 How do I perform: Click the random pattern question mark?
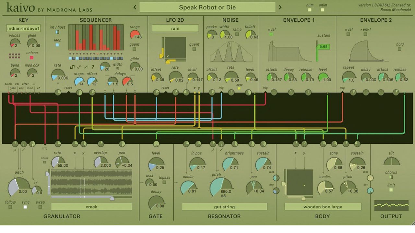click(x=93, y=67)
